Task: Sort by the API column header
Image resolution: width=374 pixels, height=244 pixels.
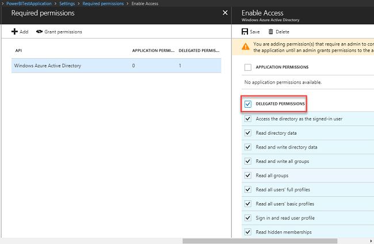Action: [x=18, y=51]
